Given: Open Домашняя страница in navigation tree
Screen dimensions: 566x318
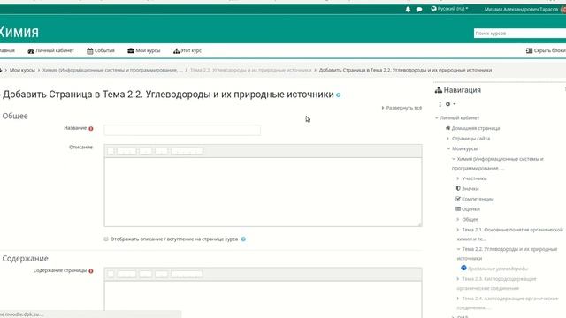Looking at the screenshot, I should tap(476, 128).
